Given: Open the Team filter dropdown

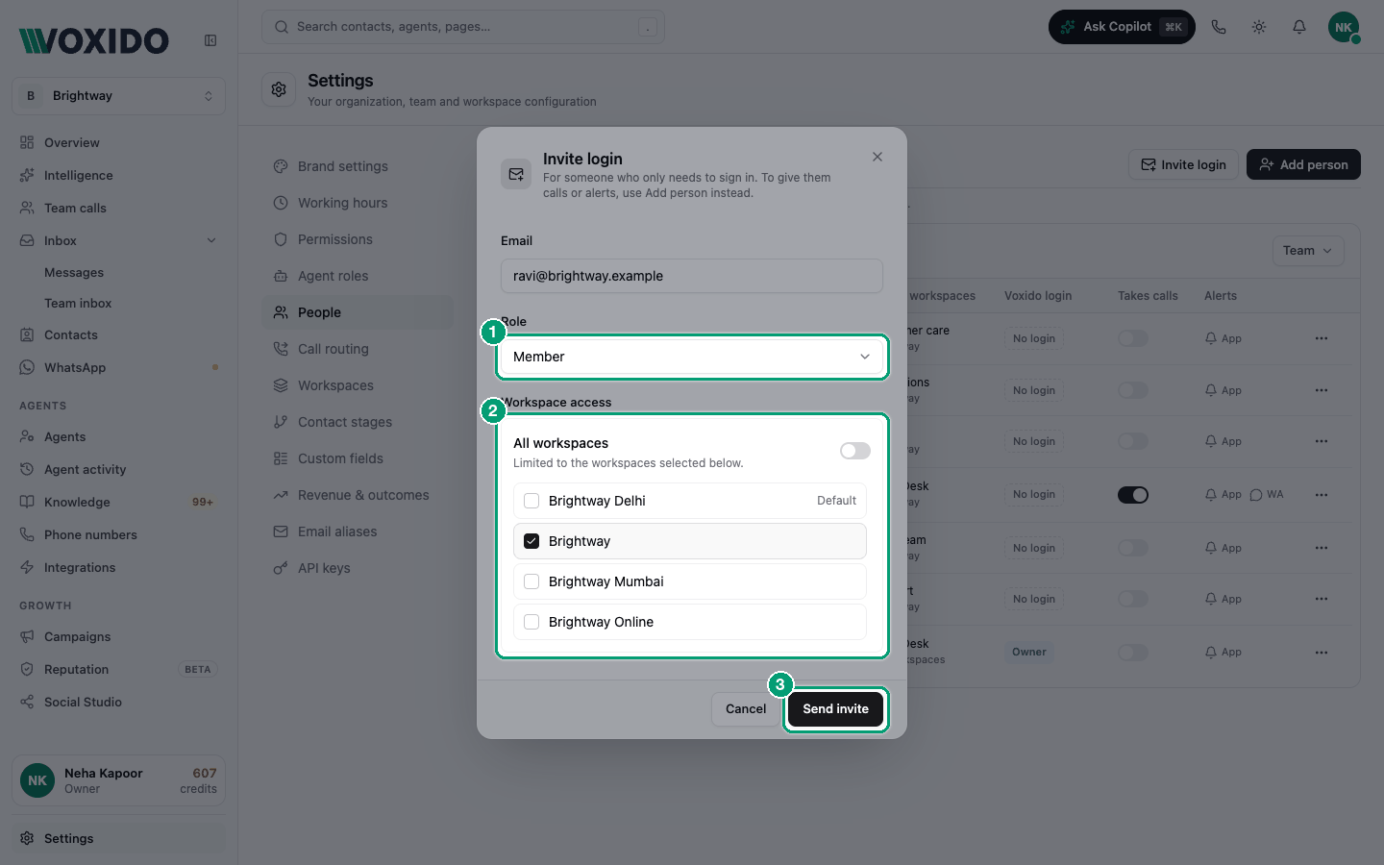Looking at the screenshot, I should pos(1308,251).
